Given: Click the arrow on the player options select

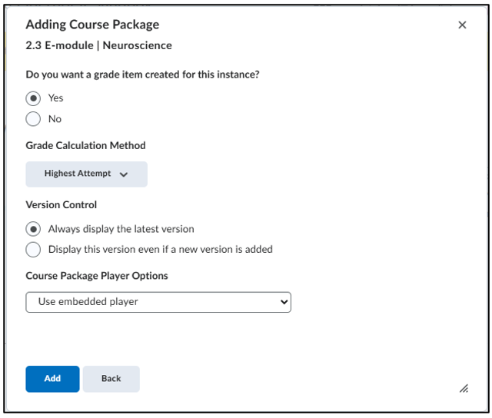Looking at the screenshot, I should pos(284,302).
